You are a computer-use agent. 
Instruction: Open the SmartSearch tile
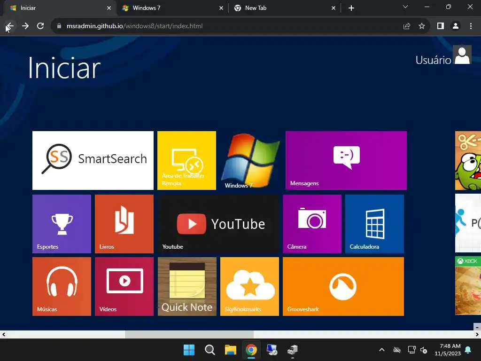tap(93, 161)
